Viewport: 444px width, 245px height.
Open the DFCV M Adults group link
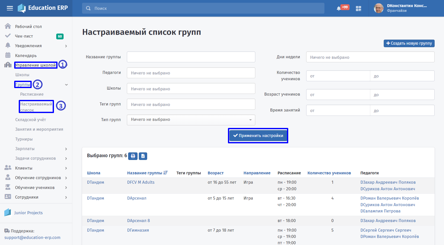(141, 182)
